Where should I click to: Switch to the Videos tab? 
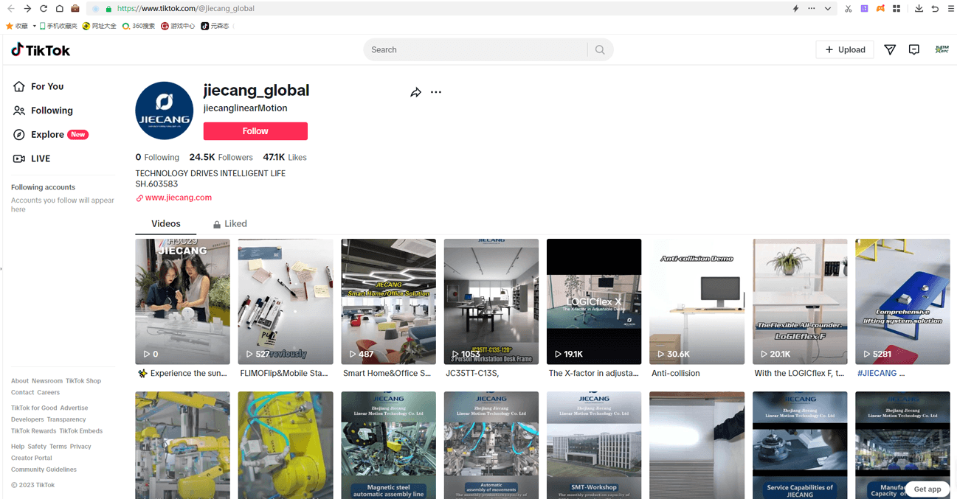pyautogui.click(x=166, y=224)
